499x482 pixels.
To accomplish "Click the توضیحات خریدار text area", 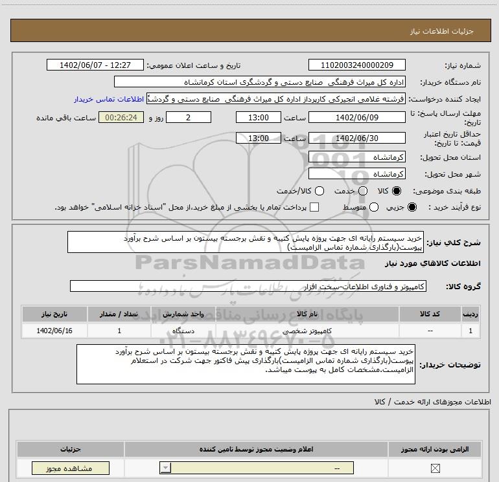I will tap(246, 364).
